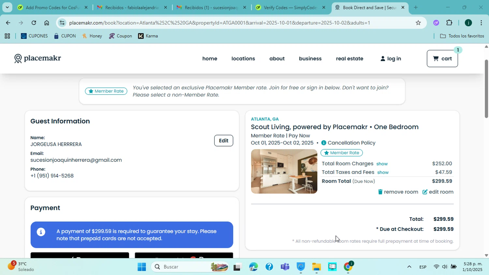489x275 pixels.
Task: Click the browser back arrow
Action: [8, 23]
